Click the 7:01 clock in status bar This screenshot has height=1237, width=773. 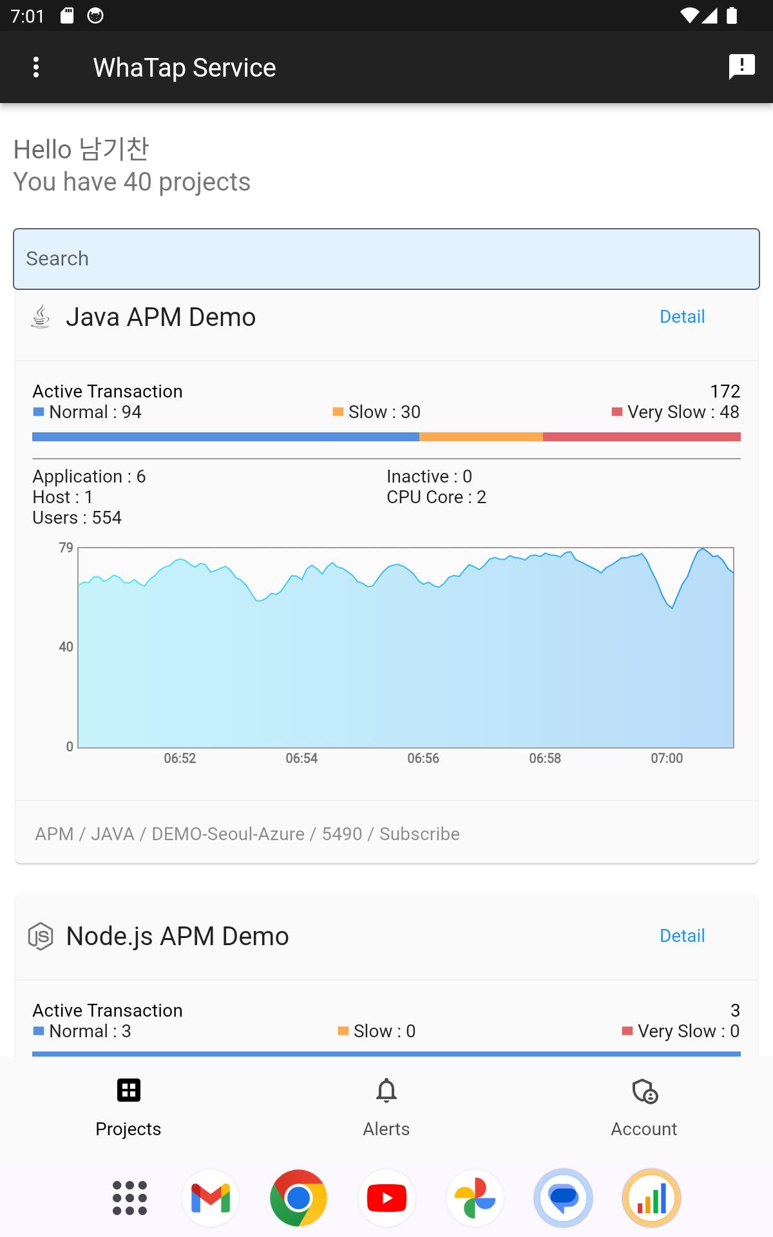[x=28, y=15]
